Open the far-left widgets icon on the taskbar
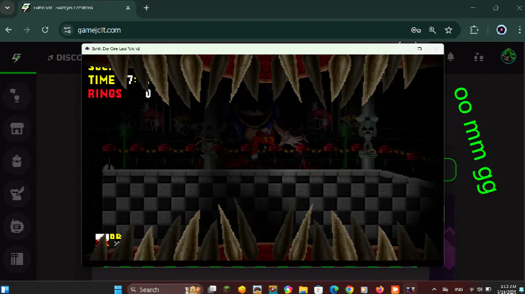Screen dimensions: 525x294 (x=5, y=289)
